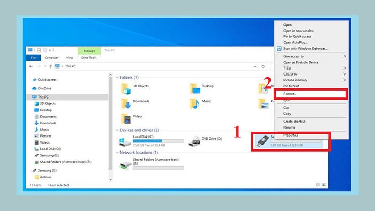375x211 pixels.
Task: Expand the Give access to submenu
Action: (x=344, y=56)
